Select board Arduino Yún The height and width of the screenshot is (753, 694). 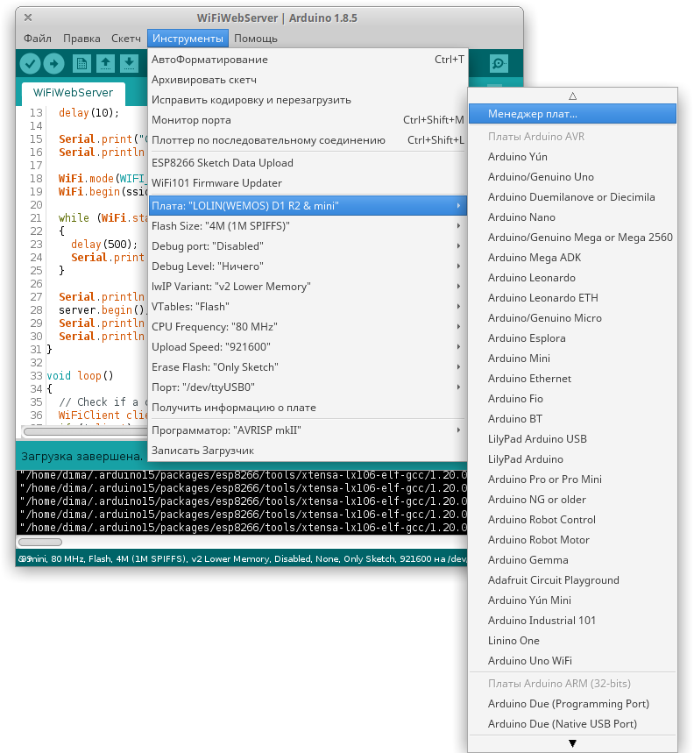coord(572,157)
